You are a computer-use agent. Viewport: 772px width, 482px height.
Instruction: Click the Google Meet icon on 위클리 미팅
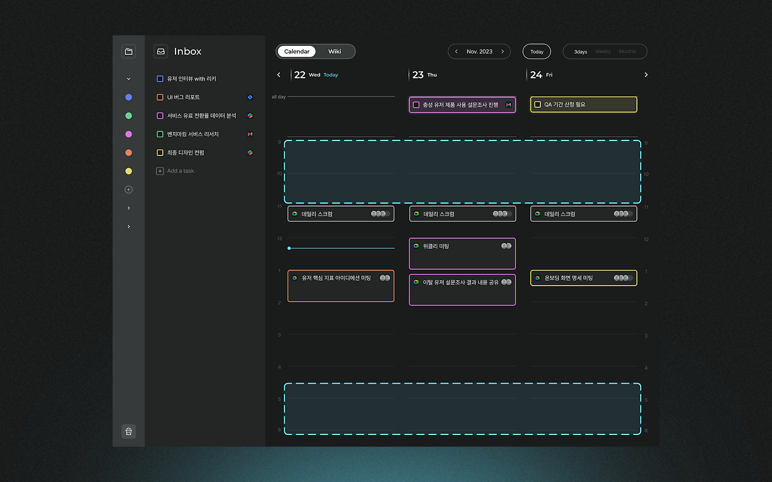coord(416,246)
